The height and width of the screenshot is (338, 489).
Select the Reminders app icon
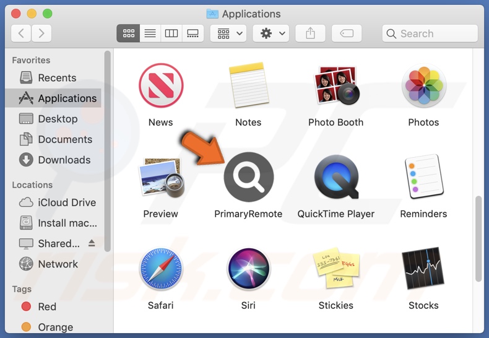(424, 177)
